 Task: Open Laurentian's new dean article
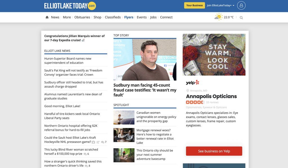click(73, 96)
